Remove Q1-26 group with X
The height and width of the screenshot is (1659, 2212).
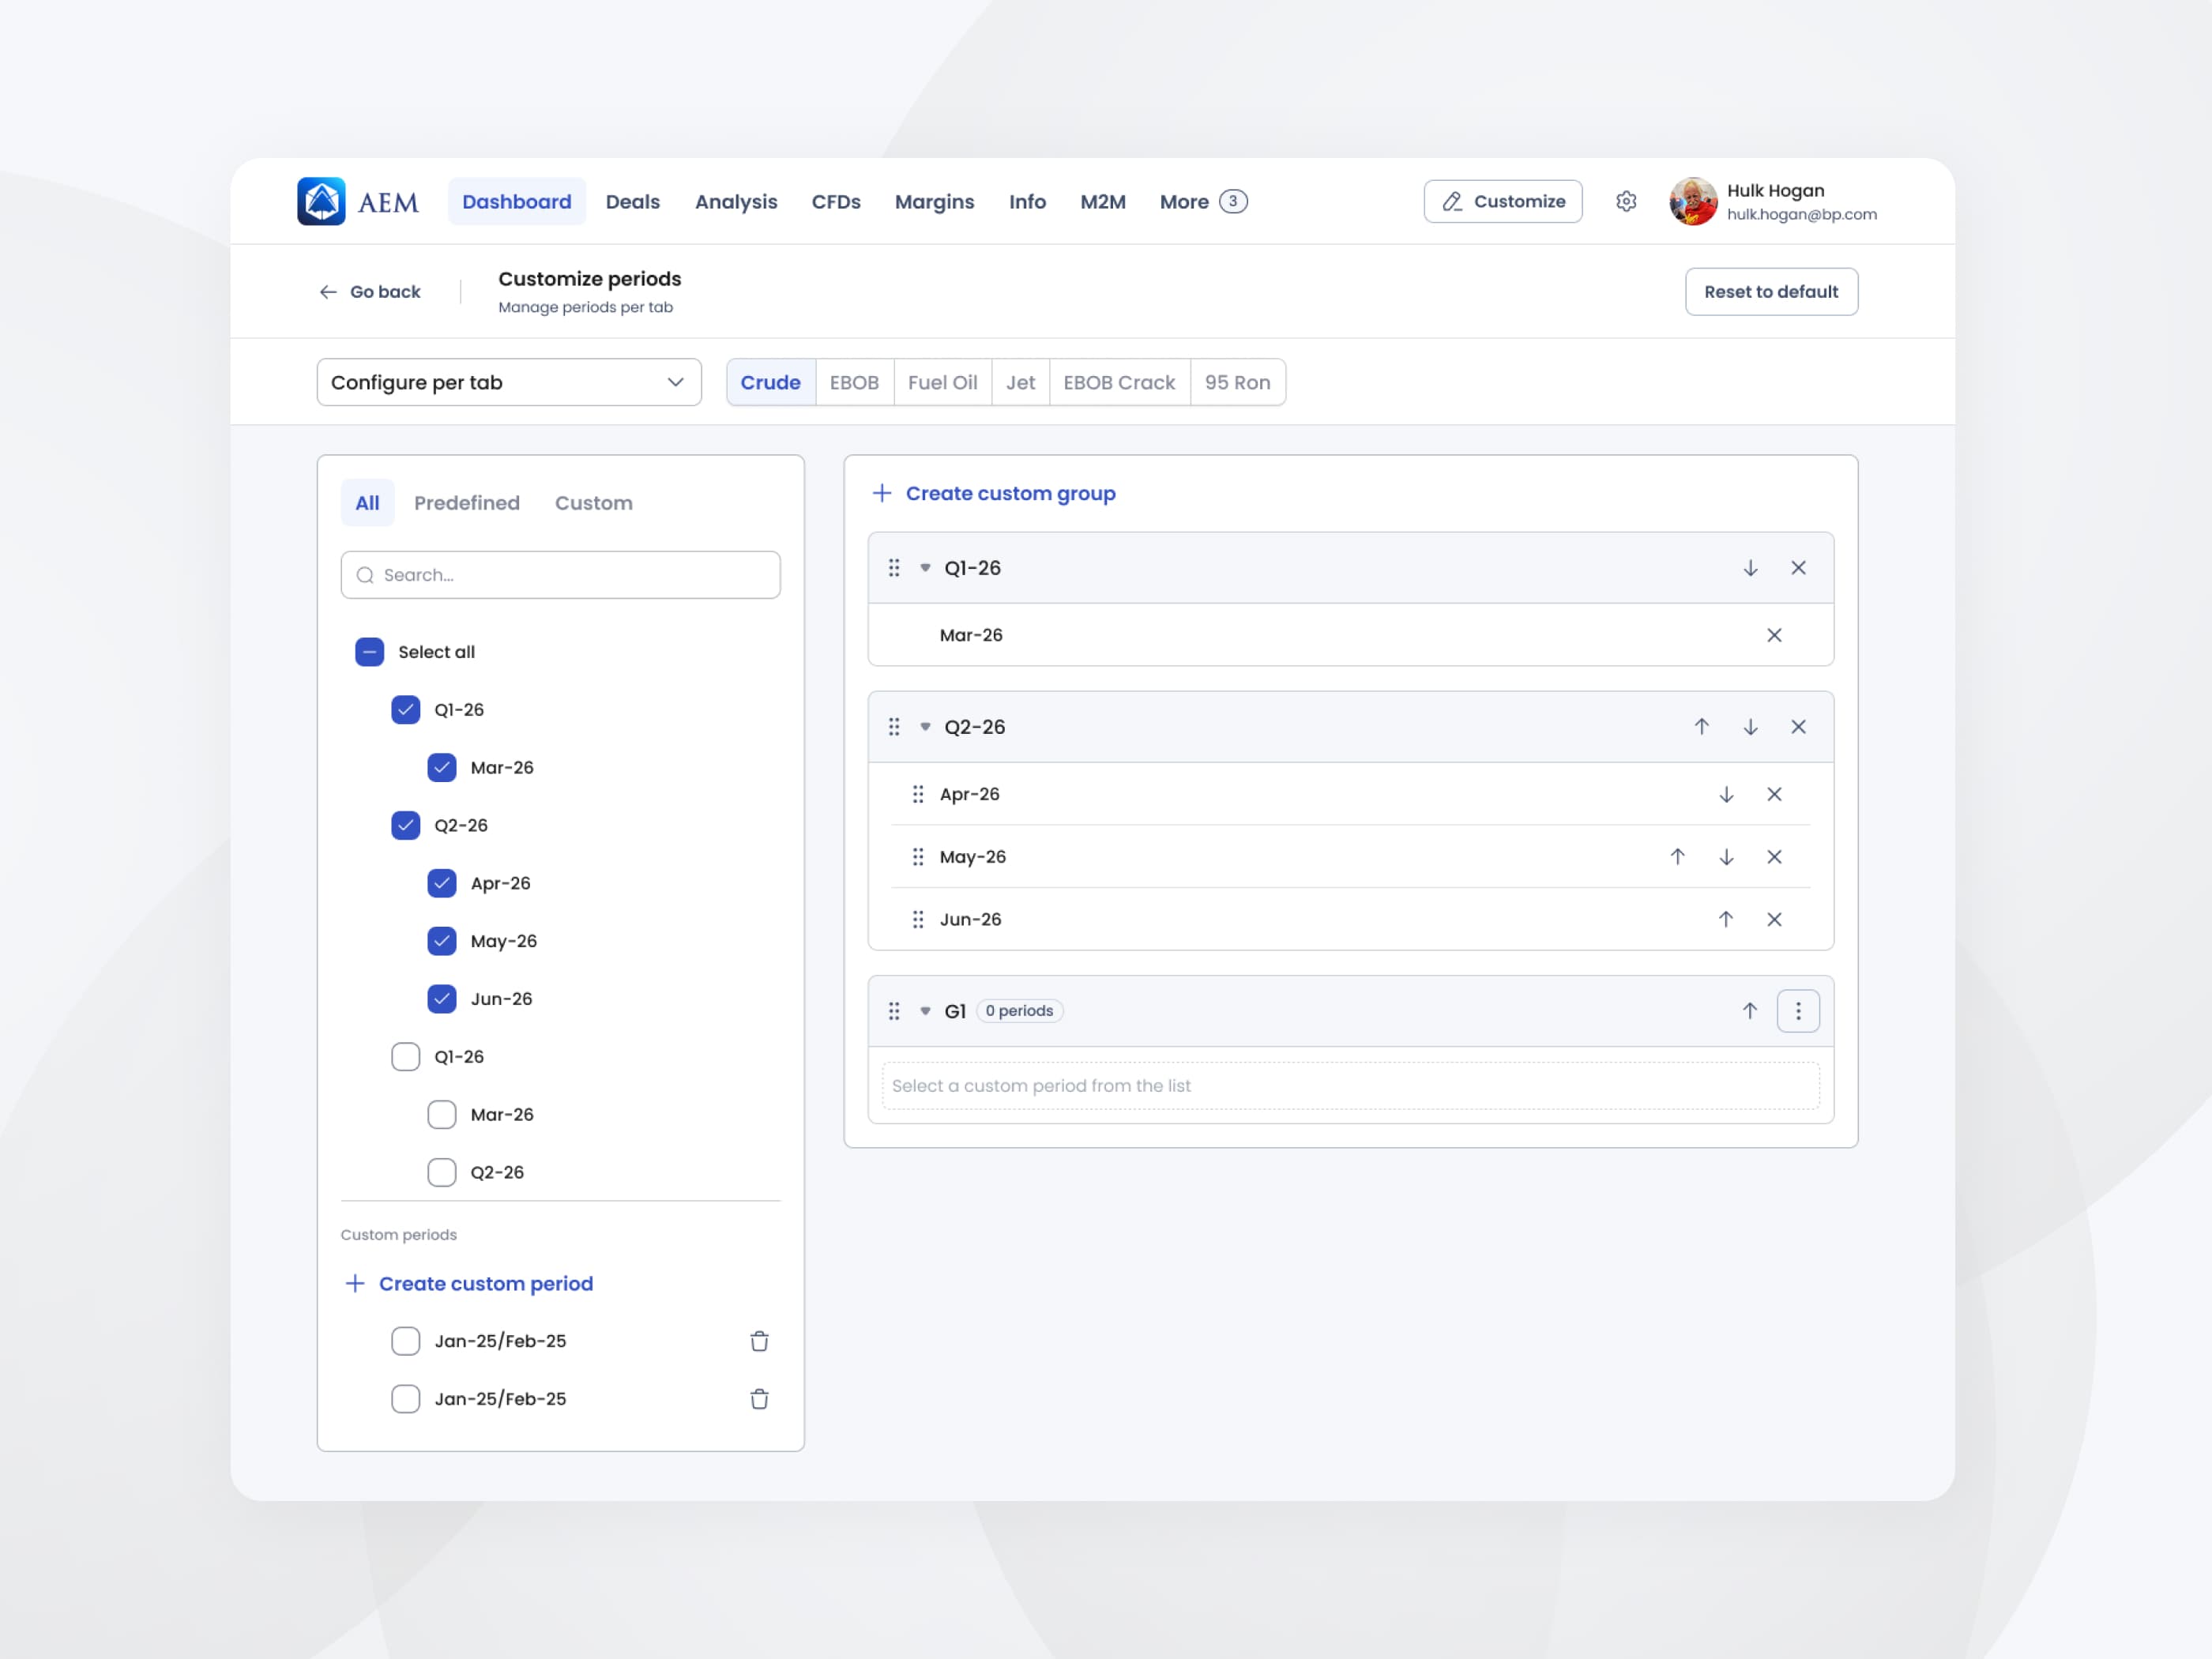(1798, 568)
